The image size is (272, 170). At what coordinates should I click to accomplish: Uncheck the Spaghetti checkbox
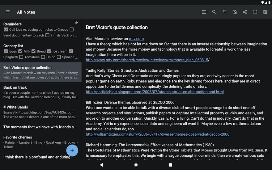pos(71,51)
